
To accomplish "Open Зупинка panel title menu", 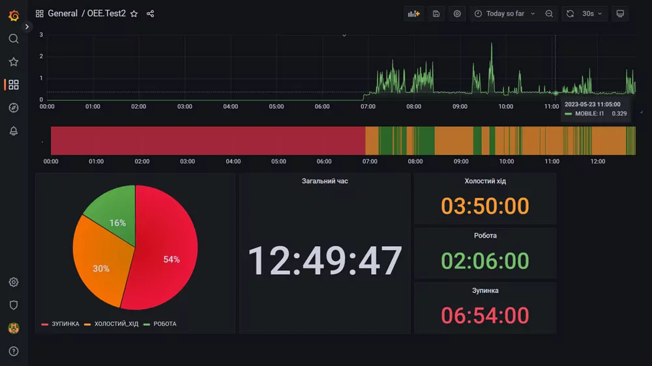I will pos(485,290).
